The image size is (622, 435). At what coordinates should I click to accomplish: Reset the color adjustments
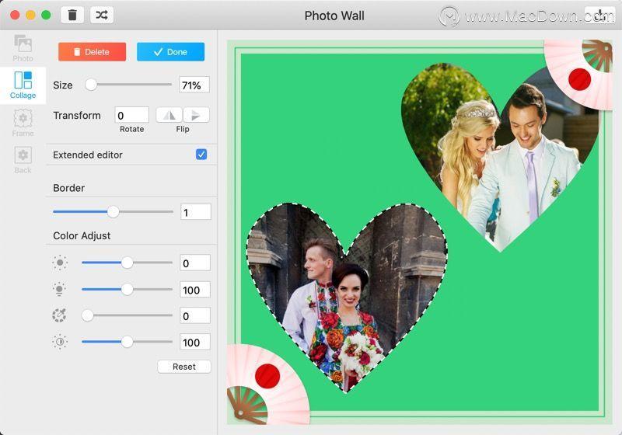point(184,367)
